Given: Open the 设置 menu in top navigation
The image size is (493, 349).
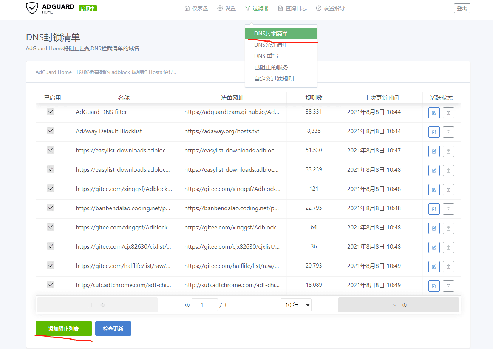Looking at the screenshot, I should (x=226, y=8).
